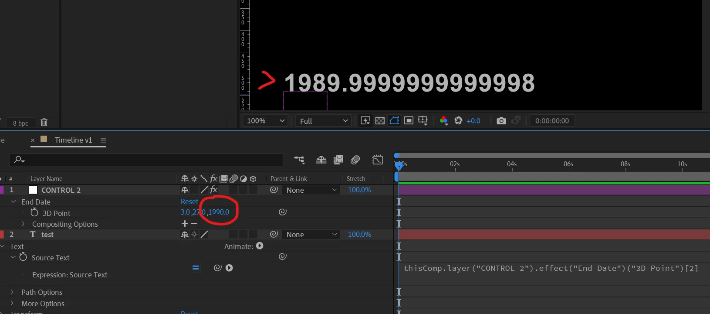The width and height of the screenshot is (710, 314).
Task: Open grid and guide options icon
Action: (x=423, y=121)
